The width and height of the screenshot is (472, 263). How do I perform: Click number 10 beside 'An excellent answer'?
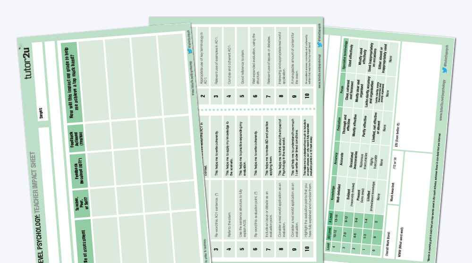[307, 95]
